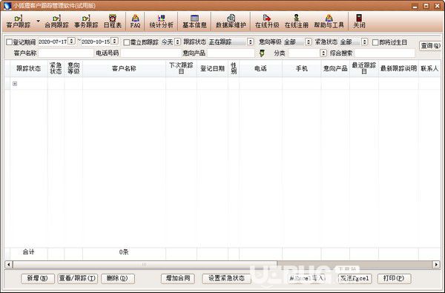Open the 跟踪状态 dropdown showing 正在跟踪
The image size is (445, 293).
point(231,42)
